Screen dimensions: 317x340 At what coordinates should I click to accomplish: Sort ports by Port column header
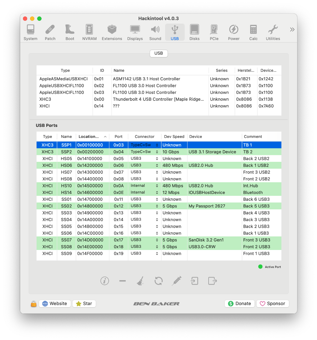point(118,137)
